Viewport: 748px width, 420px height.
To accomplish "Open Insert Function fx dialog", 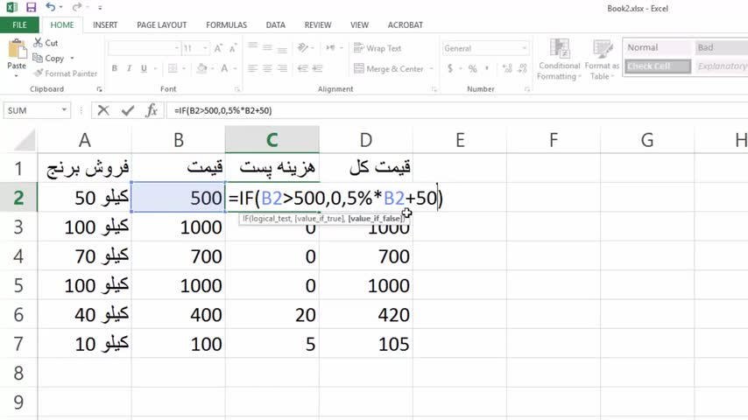I will [152, 110].
